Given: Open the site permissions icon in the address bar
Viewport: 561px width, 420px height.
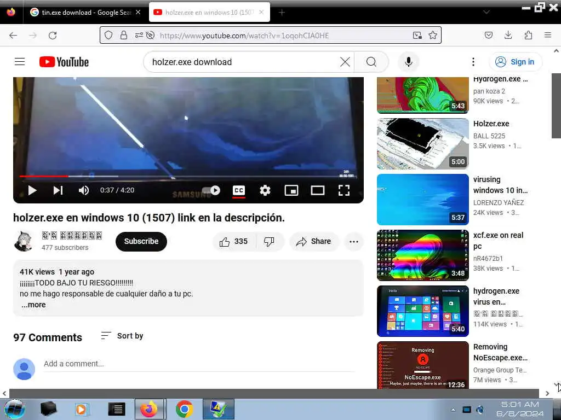Looking at the screenshot, I should tap(139, 35).
